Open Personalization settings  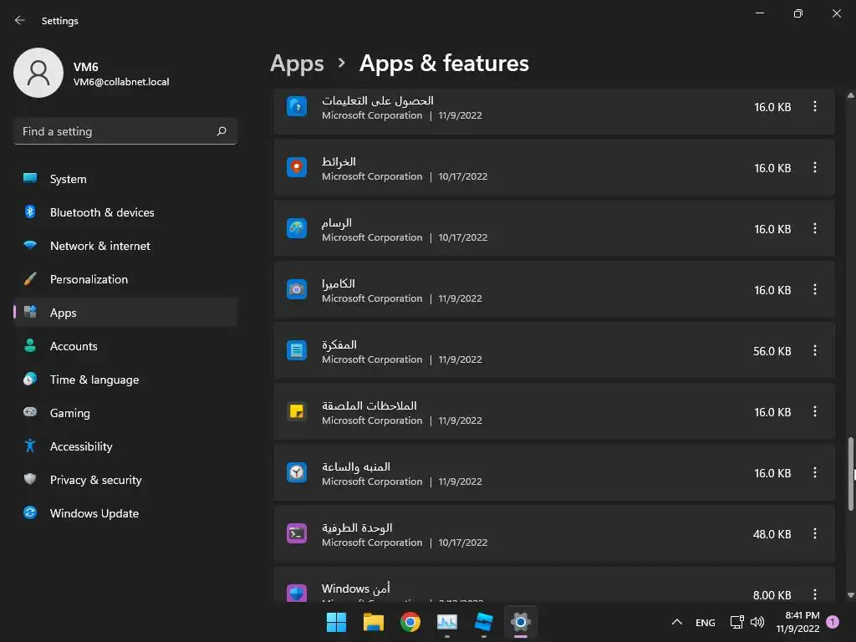point(125,279)
